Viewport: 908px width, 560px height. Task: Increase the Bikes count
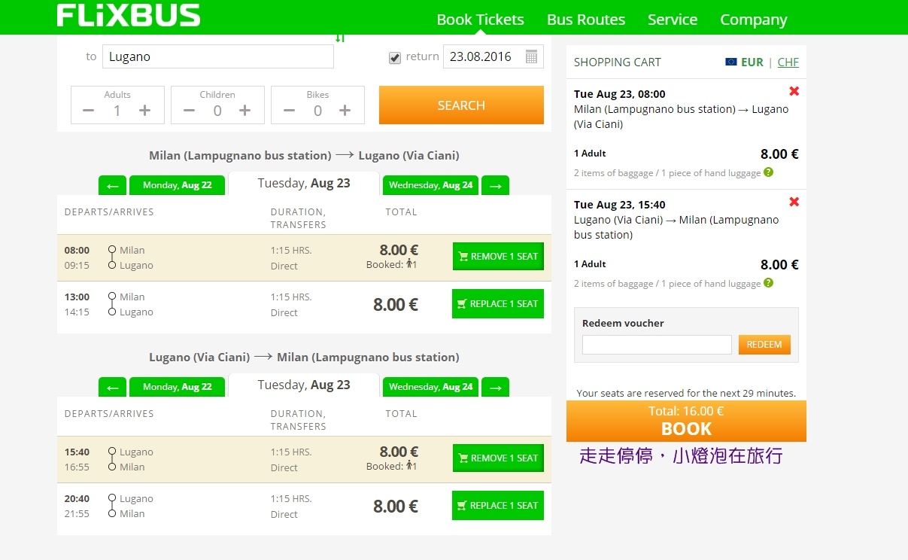[345, 111]
